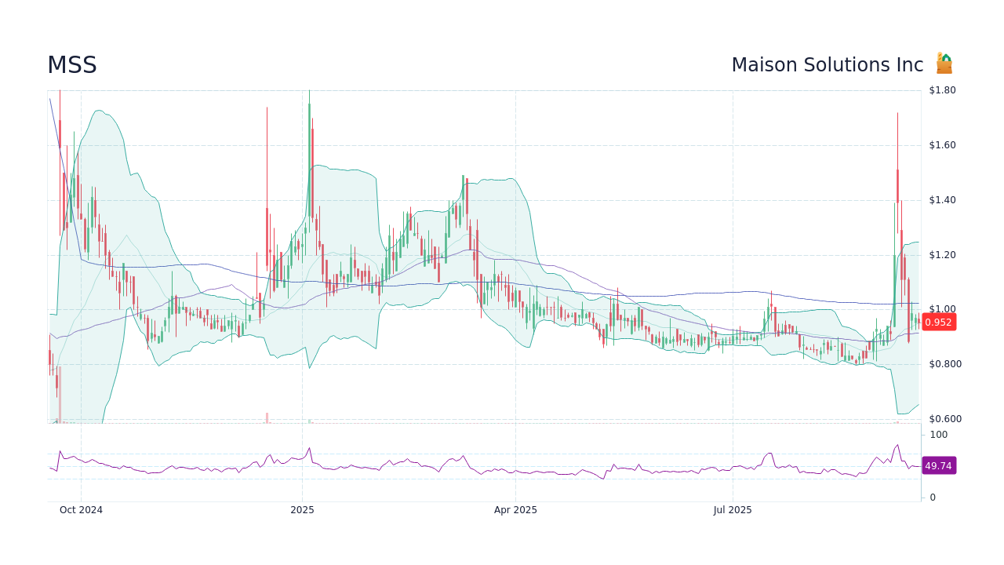Click the 0 label on RSI axis
Viewport: 1004px width, 565px height.
pyautogui.click(x=933, y=497)
